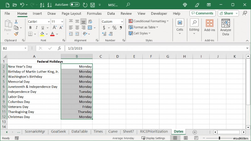The width and height of the screenshot is (251, 141).
Task: Toggle Bold formatting
Action: [x=30, y=28]
